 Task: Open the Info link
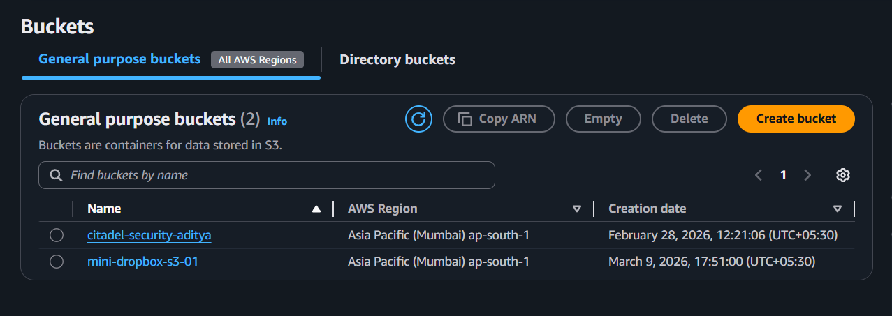277,121
